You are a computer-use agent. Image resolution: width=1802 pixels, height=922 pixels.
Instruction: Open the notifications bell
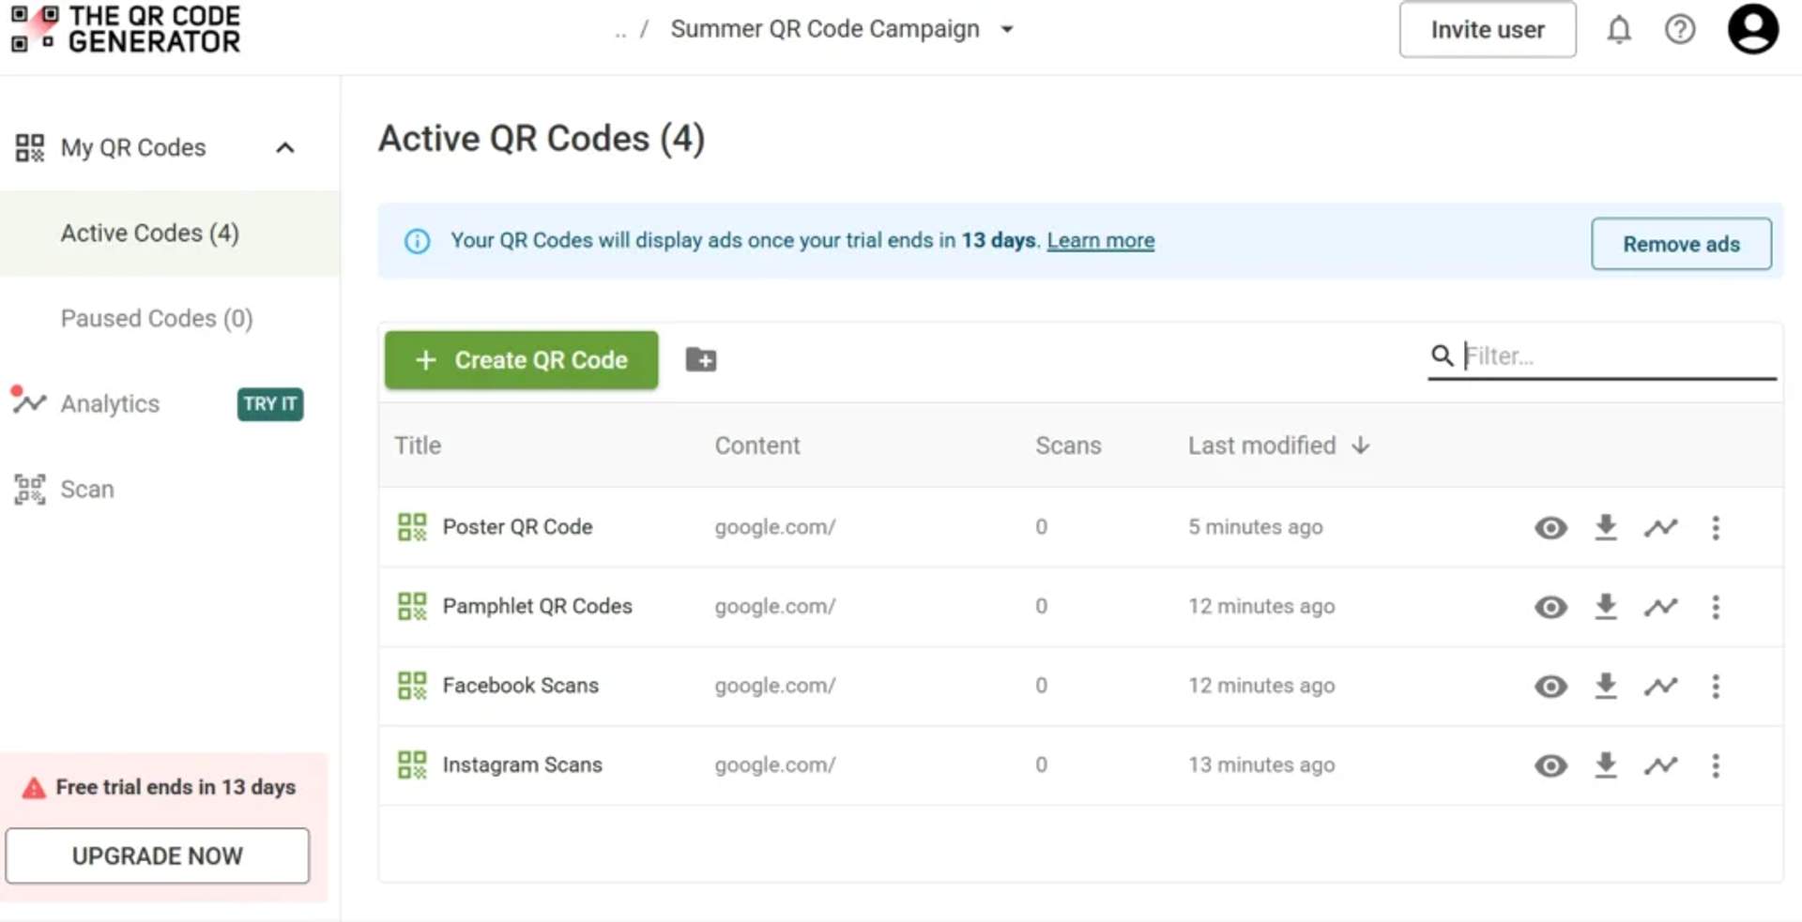tap(1619, 30)
